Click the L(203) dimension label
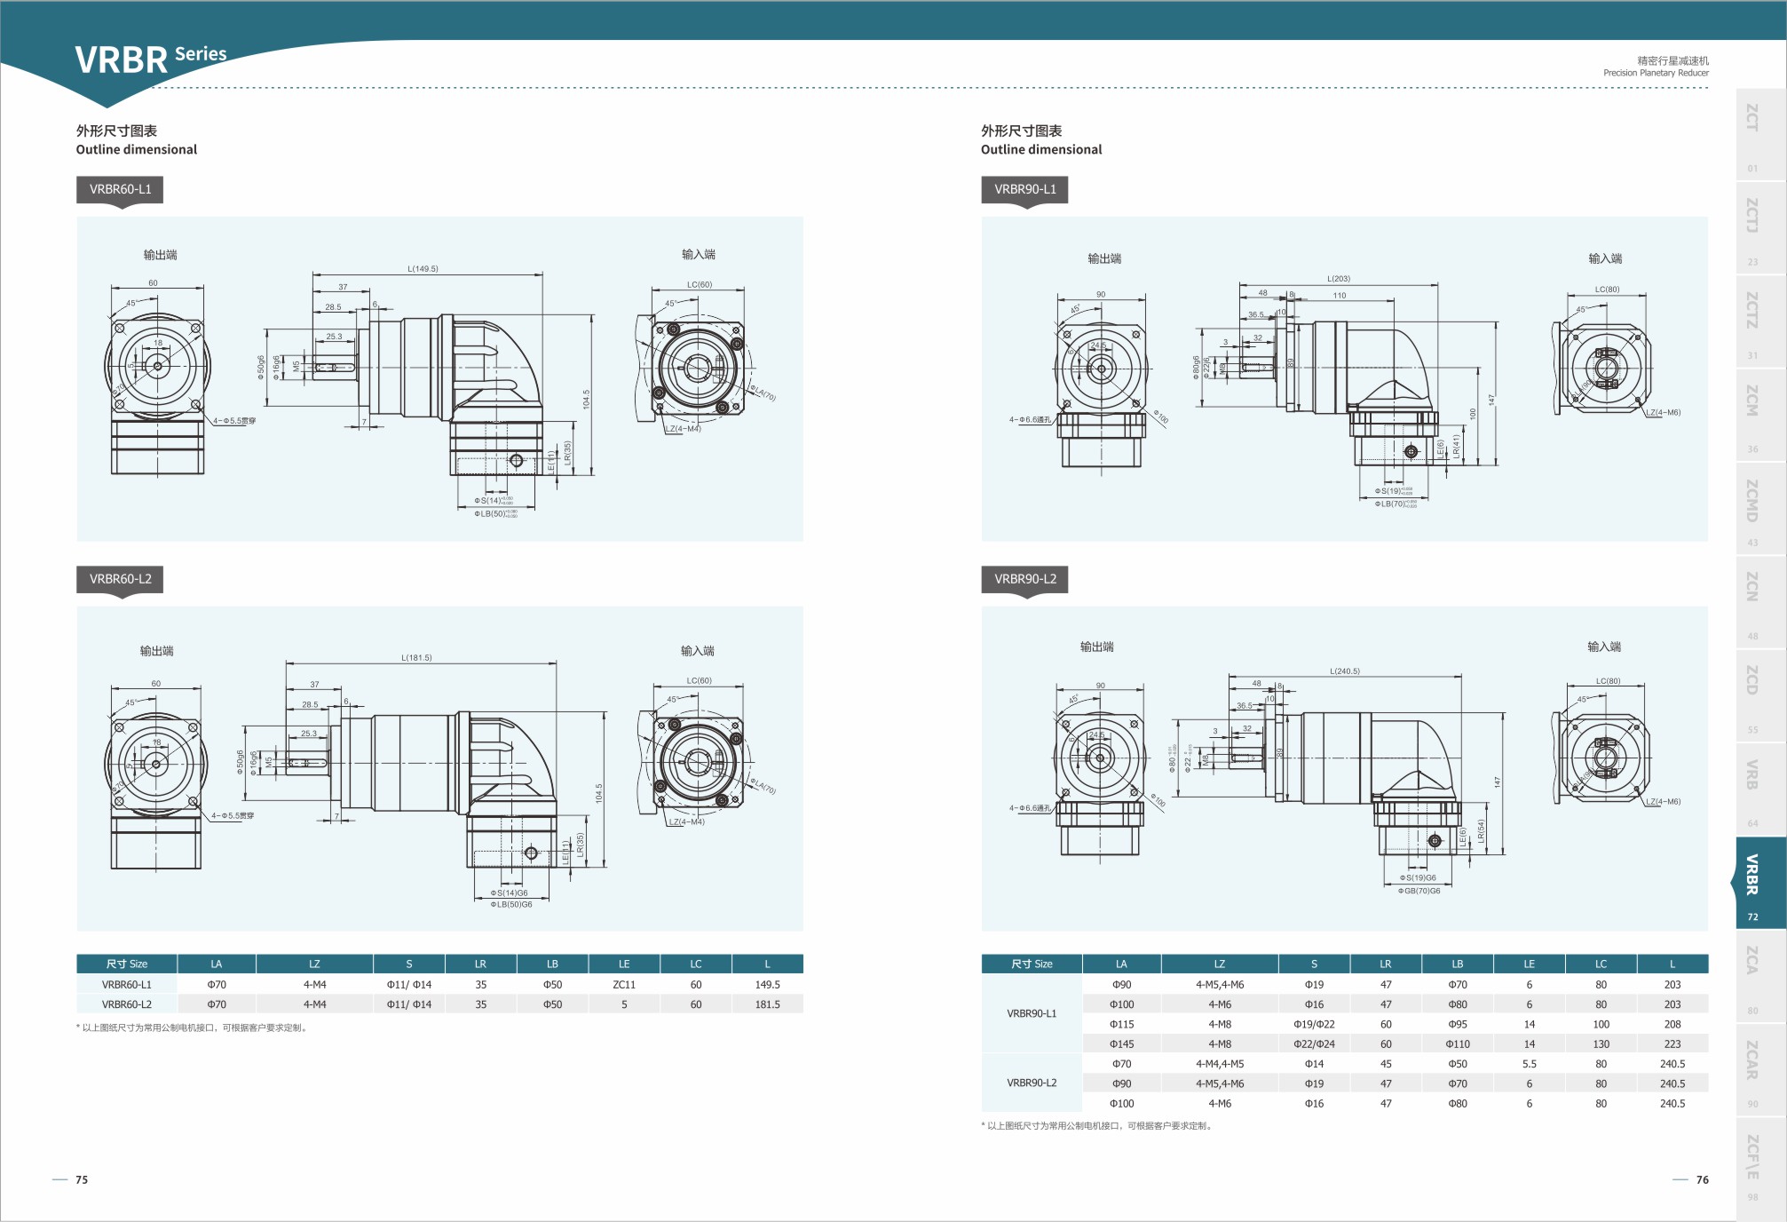Viewport: 1787px width, 1222px height. pos(1339,279)
